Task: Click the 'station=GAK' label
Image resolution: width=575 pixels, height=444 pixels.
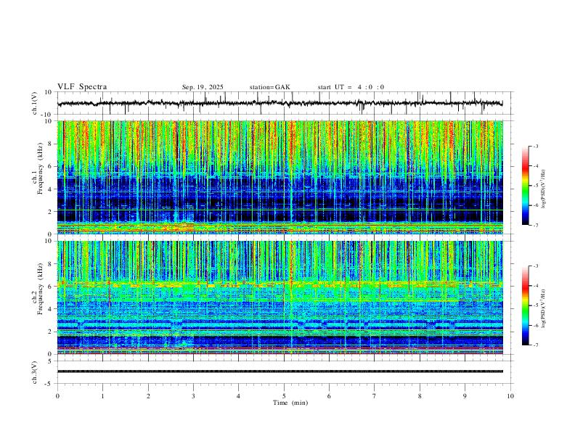Action: pyautogui.click(x=269, y=87)
